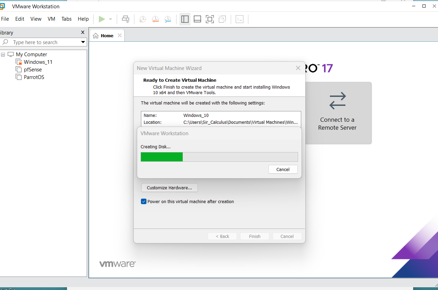Collapse the My Computer tree node
The width and height of the screenshot is (438, 290).
3,54
